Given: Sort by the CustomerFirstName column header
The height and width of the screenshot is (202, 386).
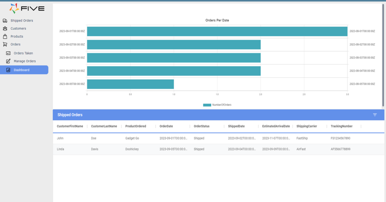Looking at the screenshot, I should click(70, 126).
